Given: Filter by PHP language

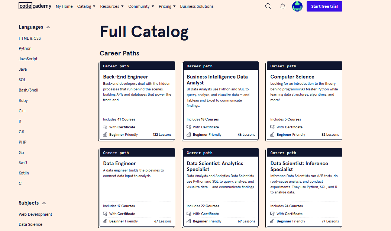Looking at the screenshot, I should 22,142.
